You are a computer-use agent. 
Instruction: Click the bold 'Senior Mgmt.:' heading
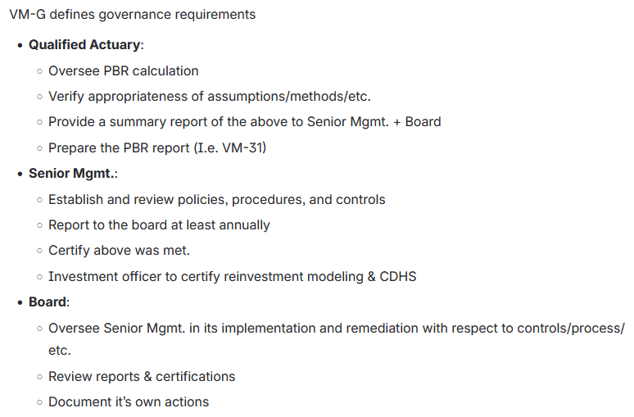(x=71, y=173)
